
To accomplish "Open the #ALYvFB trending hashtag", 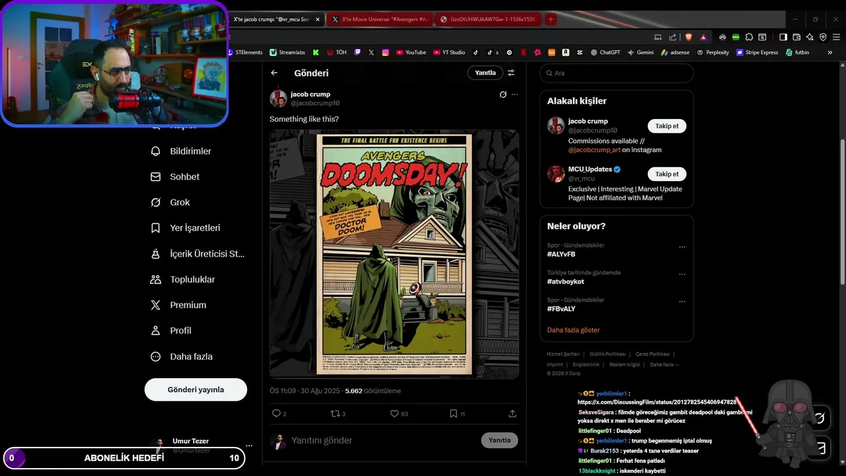I will coord(561,255).
